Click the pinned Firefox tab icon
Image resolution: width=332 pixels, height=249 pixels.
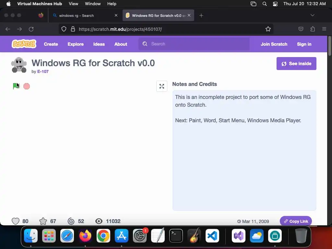[41, 15]
